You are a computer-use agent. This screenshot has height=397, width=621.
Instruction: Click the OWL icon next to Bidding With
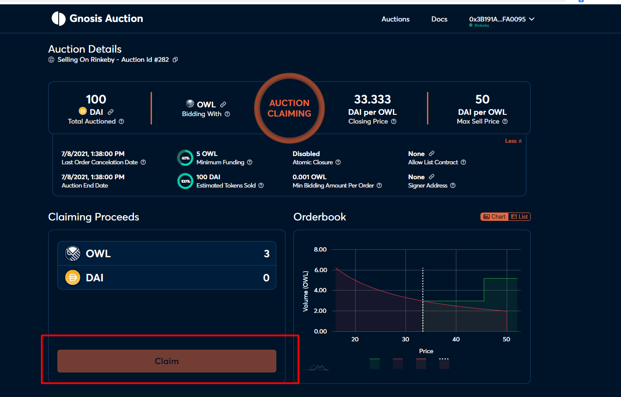(x=190, y=103)
